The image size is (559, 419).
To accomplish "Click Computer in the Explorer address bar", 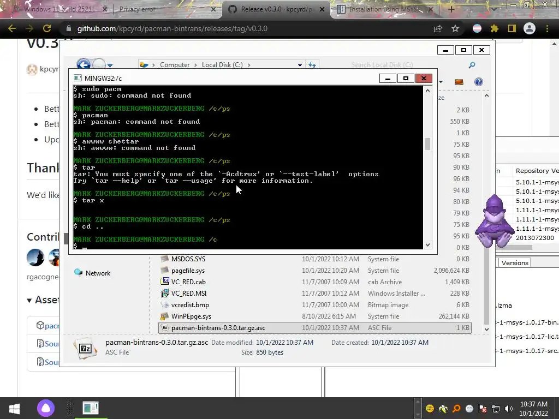I will click(x=174, y=65).
